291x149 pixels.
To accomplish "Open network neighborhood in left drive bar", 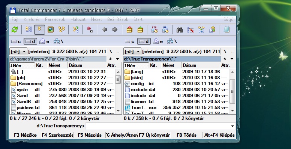I will click(x=58, y=41).
